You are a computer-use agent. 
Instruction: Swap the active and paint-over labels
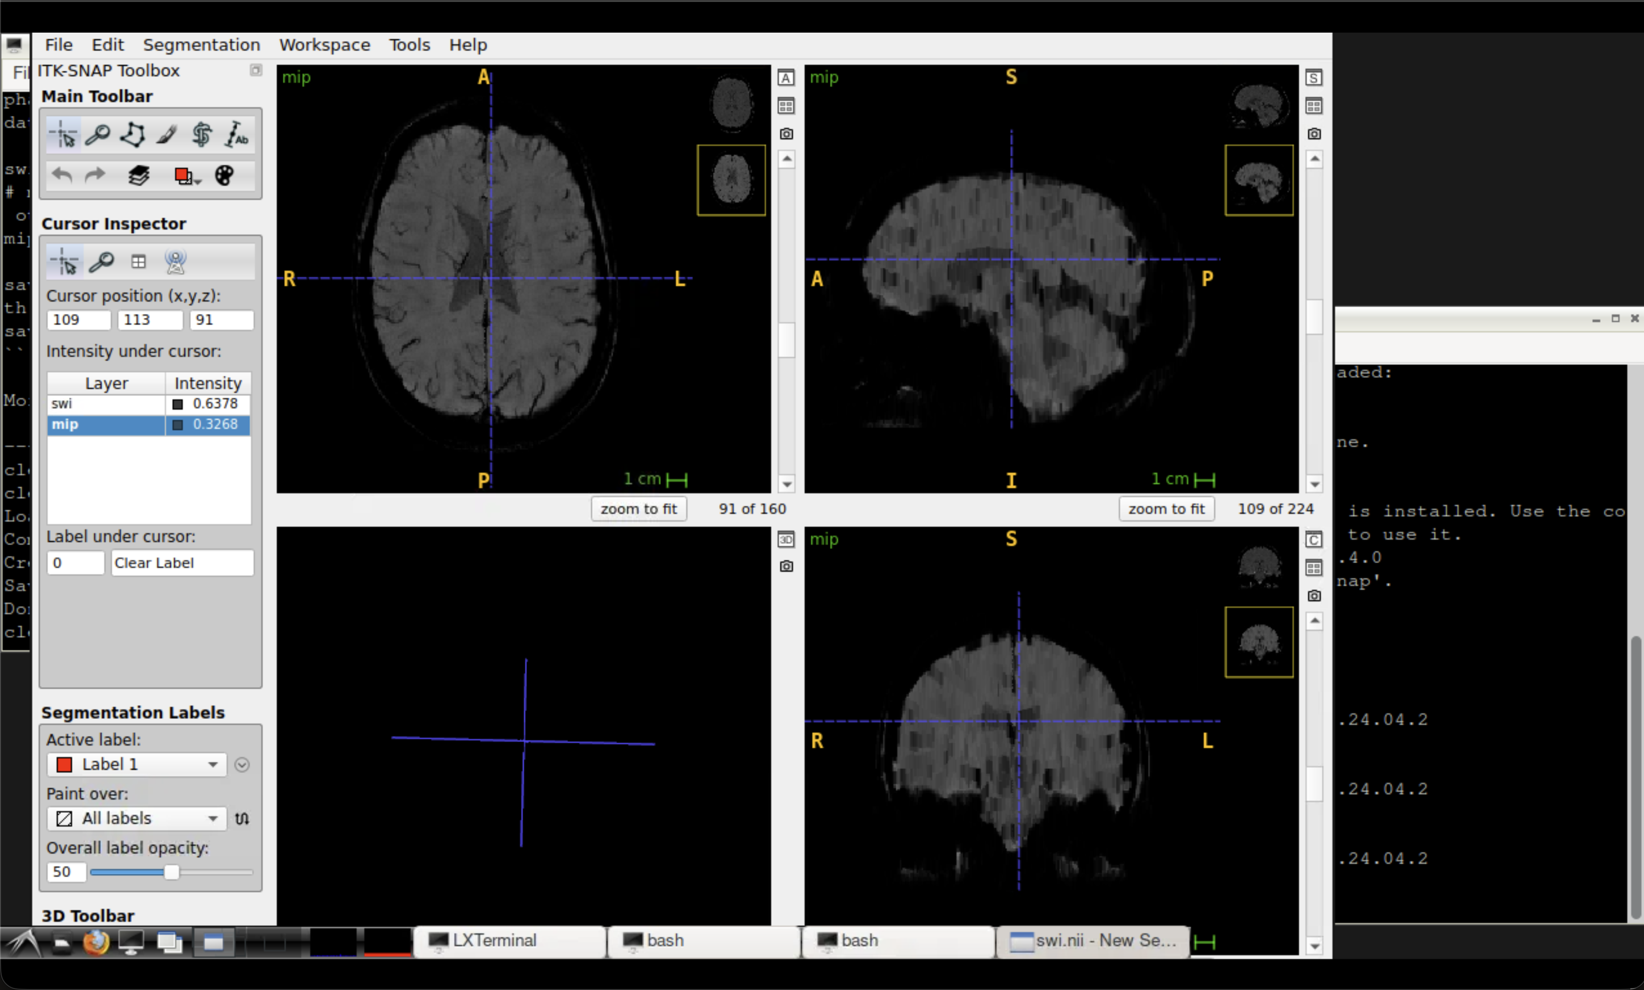click(242, 819)
